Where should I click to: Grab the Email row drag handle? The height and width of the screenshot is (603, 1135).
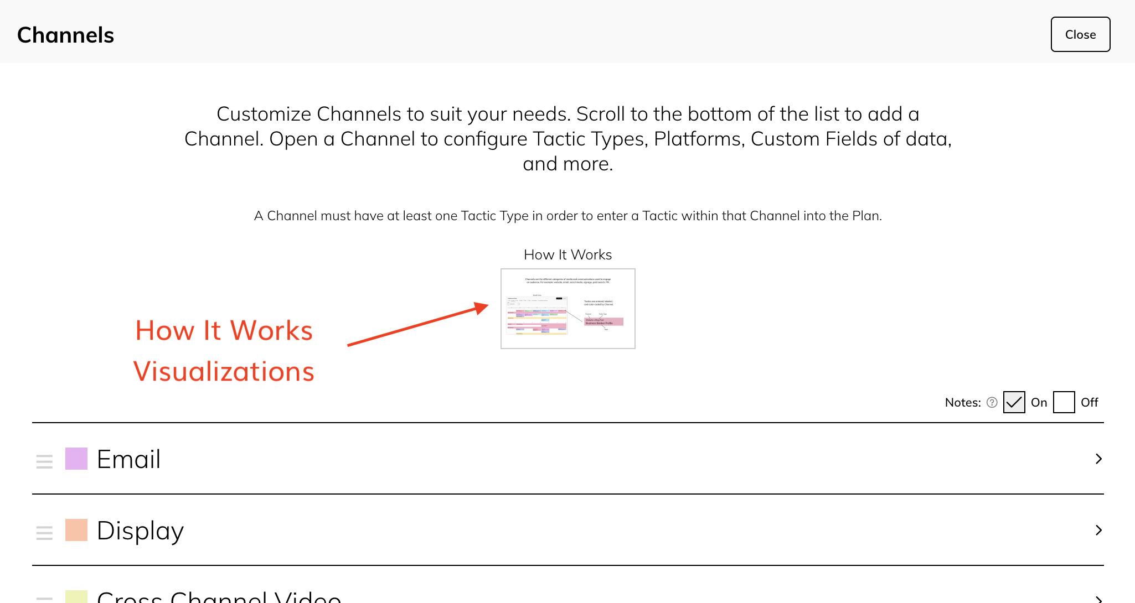click(x=44, y=461)
